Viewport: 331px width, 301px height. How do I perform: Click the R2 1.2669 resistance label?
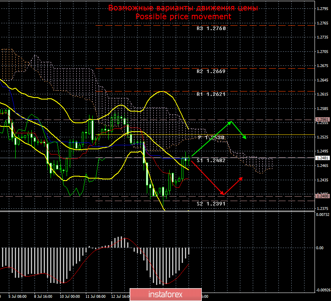tap(211, 71)
